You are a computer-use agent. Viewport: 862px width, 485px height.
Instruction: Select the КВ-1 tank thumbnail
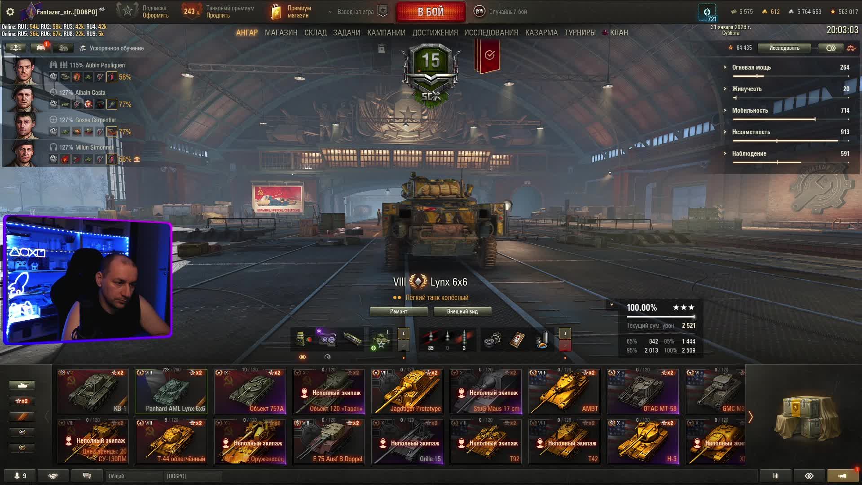click(93, 391)
